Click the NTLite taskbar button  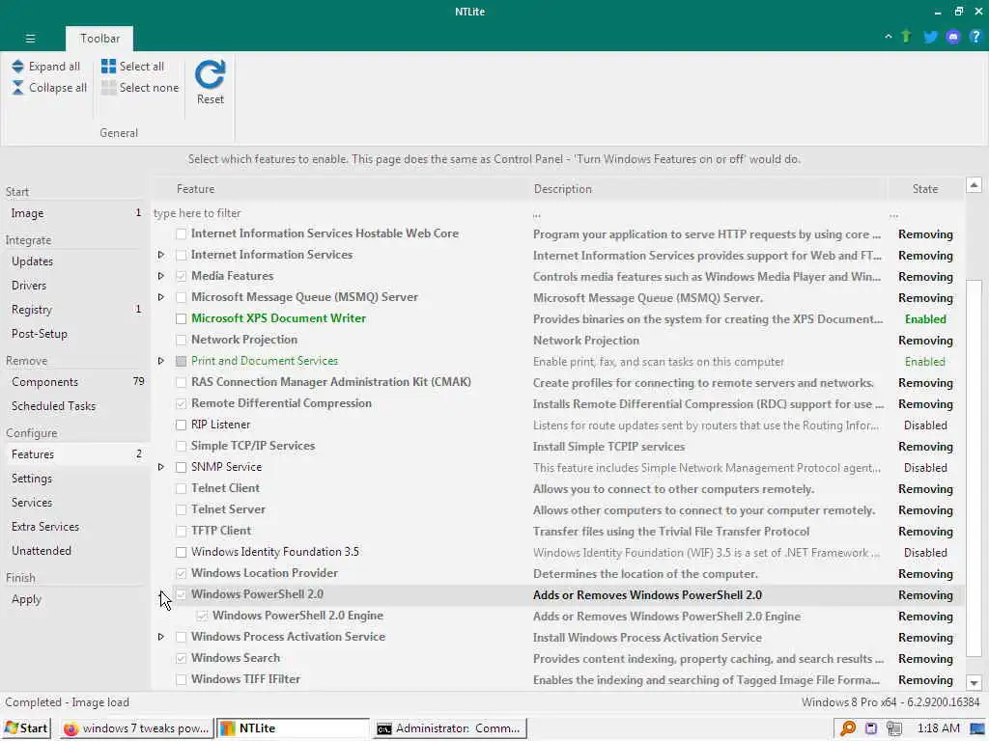pos(294,728)
